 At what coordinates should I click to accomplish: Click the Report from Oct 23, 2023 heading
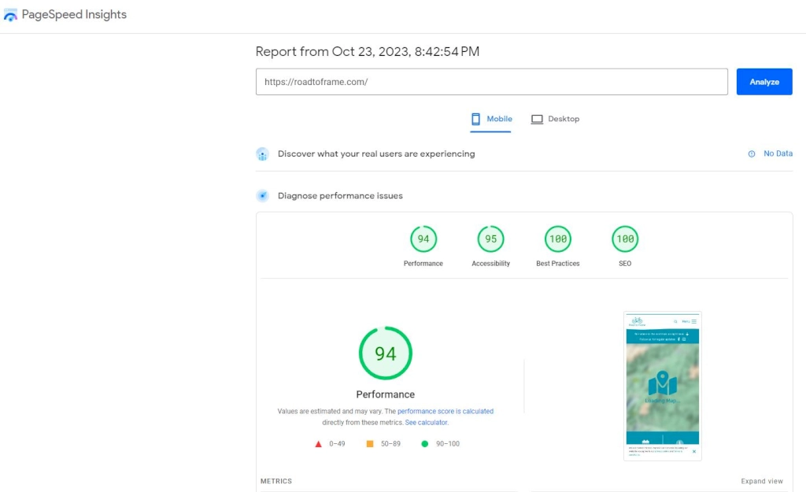tap(368, 51)
